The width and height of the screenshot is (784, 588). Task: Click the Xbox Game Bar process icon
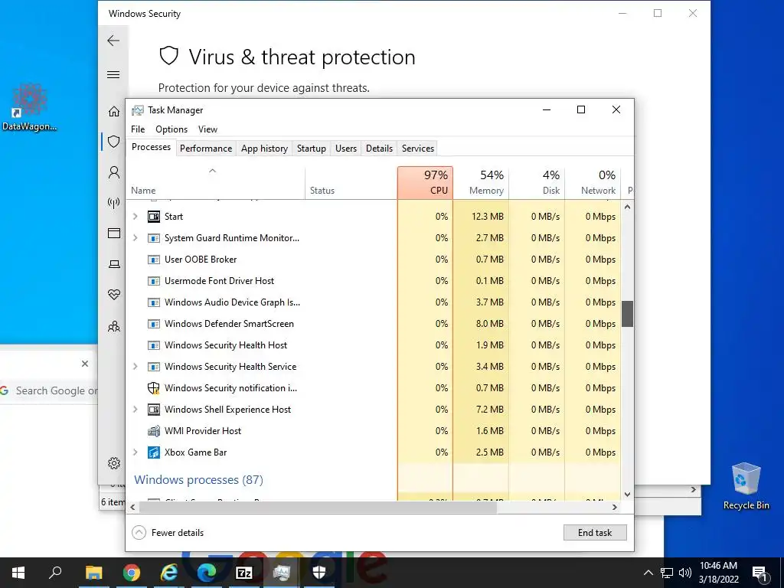[x=153, y=452]
